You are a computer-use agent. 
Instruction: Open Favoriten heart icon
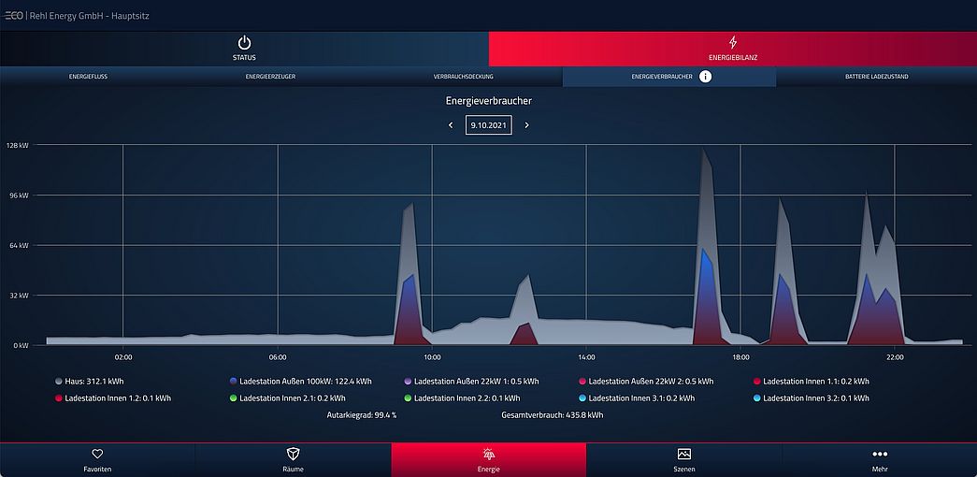pos(97,454)
